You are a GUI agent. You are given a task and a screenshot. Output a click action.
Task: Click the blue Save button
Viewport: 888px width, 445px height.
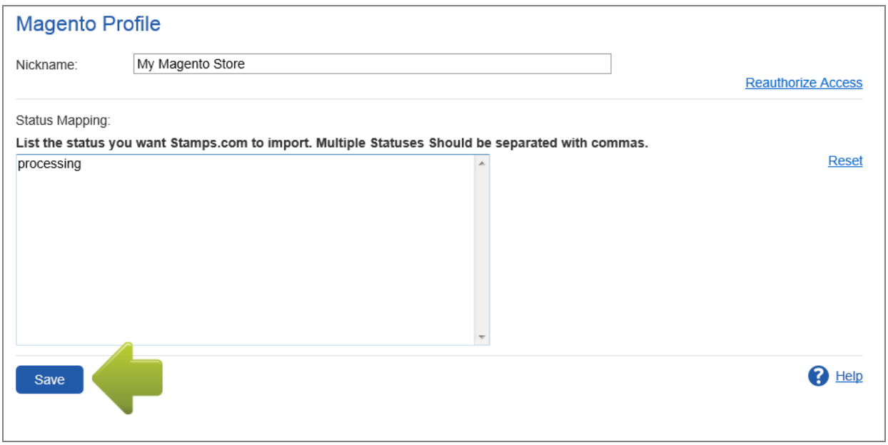point(49,379)
